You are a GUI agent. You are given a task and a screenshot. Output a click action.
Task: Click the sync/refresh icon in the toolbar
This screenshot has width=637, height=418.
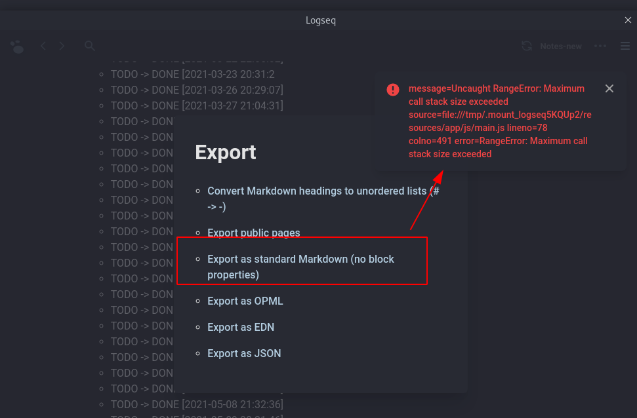pyautogui.click(x=526, y=46)
